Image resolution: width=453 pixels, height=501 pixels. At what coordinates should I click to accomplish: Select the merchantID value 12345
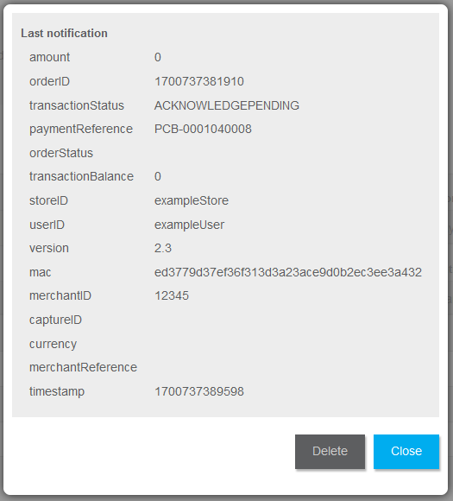pos(172,295)
